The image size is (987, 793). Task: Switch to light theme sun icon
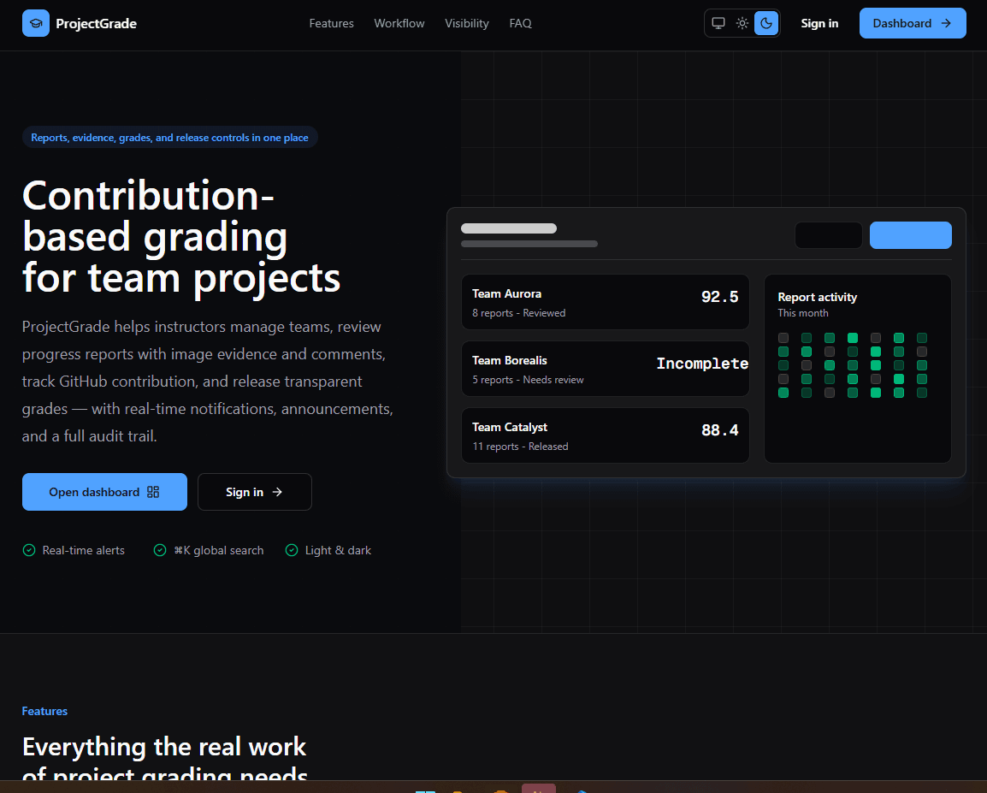742,23
